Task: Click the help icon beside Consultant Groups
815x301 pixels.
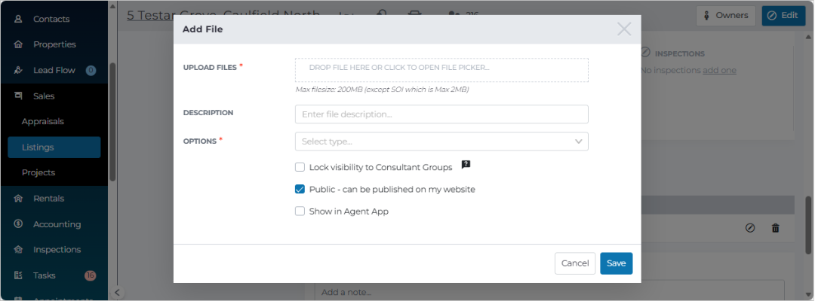Action: point(466,165)
